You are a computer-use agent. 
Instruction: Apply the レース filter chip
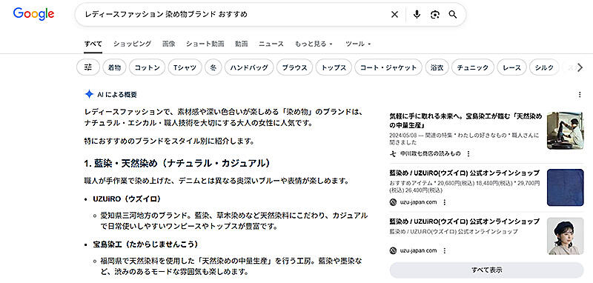(511, 67)
